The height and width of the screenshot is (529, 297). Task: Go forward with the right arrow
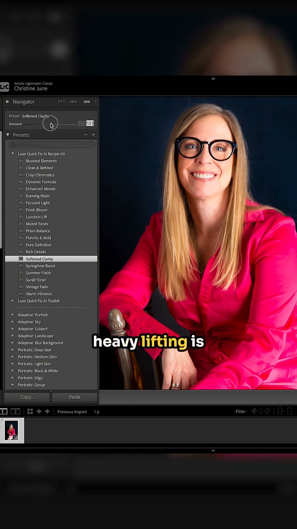[x=47, y=412]
